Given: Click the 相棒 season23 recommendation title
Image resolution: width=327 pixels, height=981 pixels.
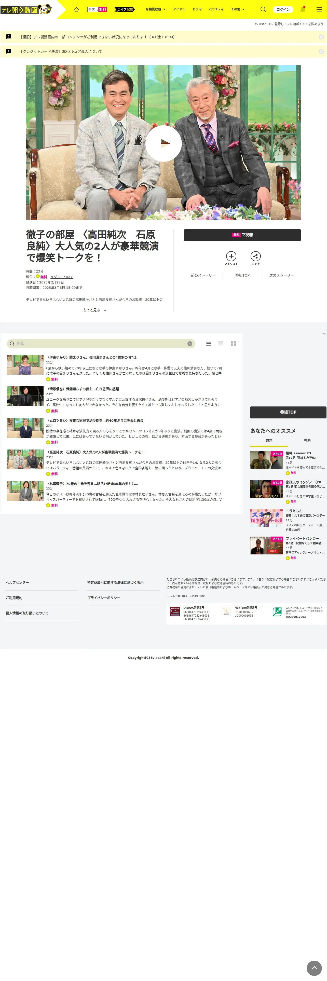Looking at the screenshot, I should tap(298, 453).
